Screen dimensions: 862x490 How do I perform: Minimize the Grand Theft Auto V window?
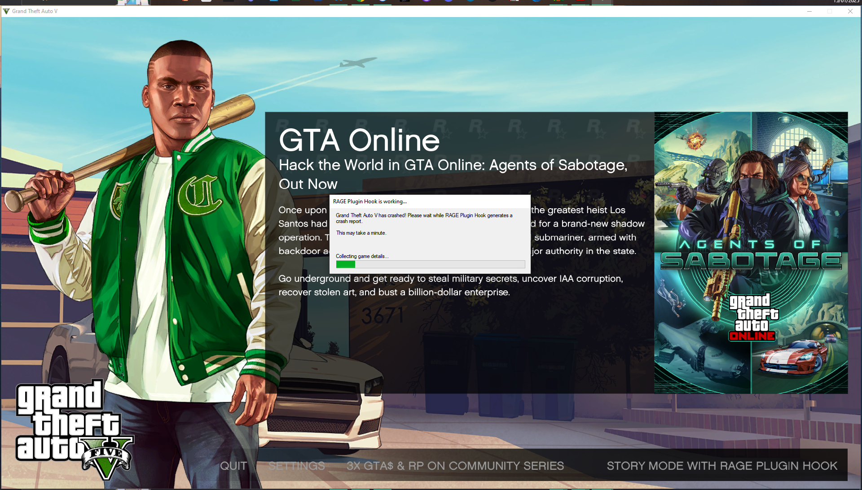809,11
